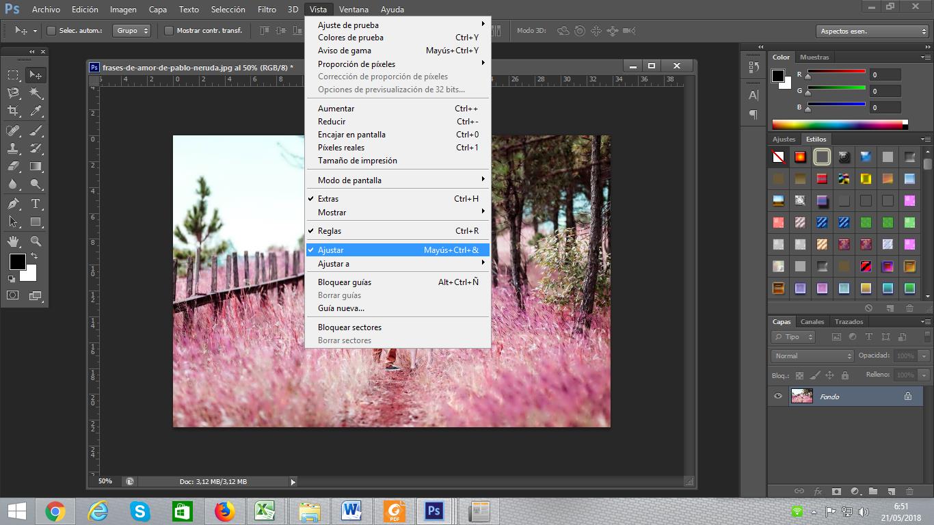Open the Aspectos esen. workspace dropdown

[872, 31]
